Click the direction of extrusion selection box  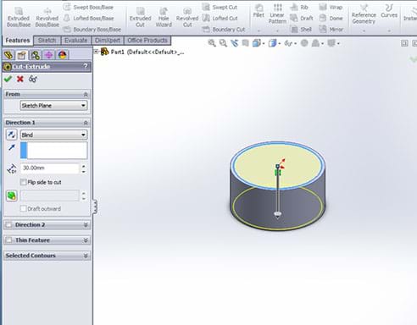[x=53, y=151]
